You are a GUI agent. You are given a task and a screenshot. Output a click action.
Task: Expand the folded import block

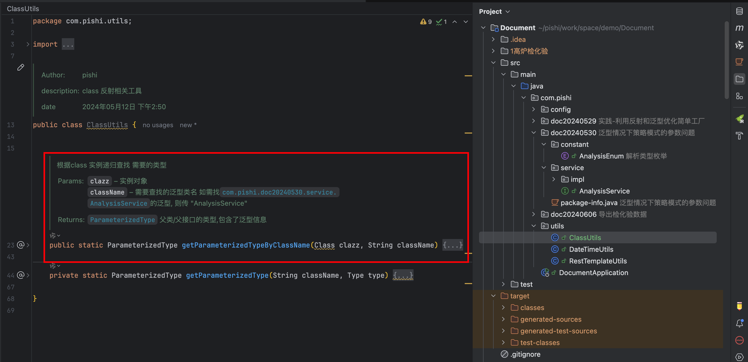[28, 44]
